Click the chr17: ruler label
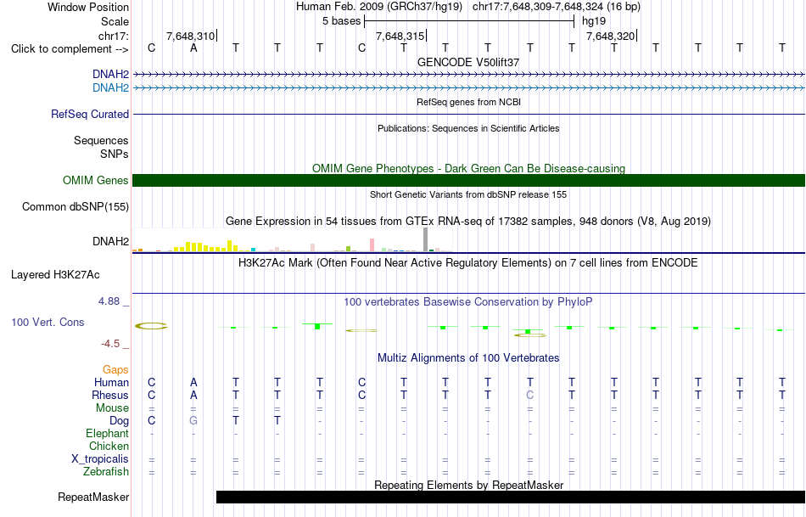Screen dimensions: 806x517 tap(113, 36)
